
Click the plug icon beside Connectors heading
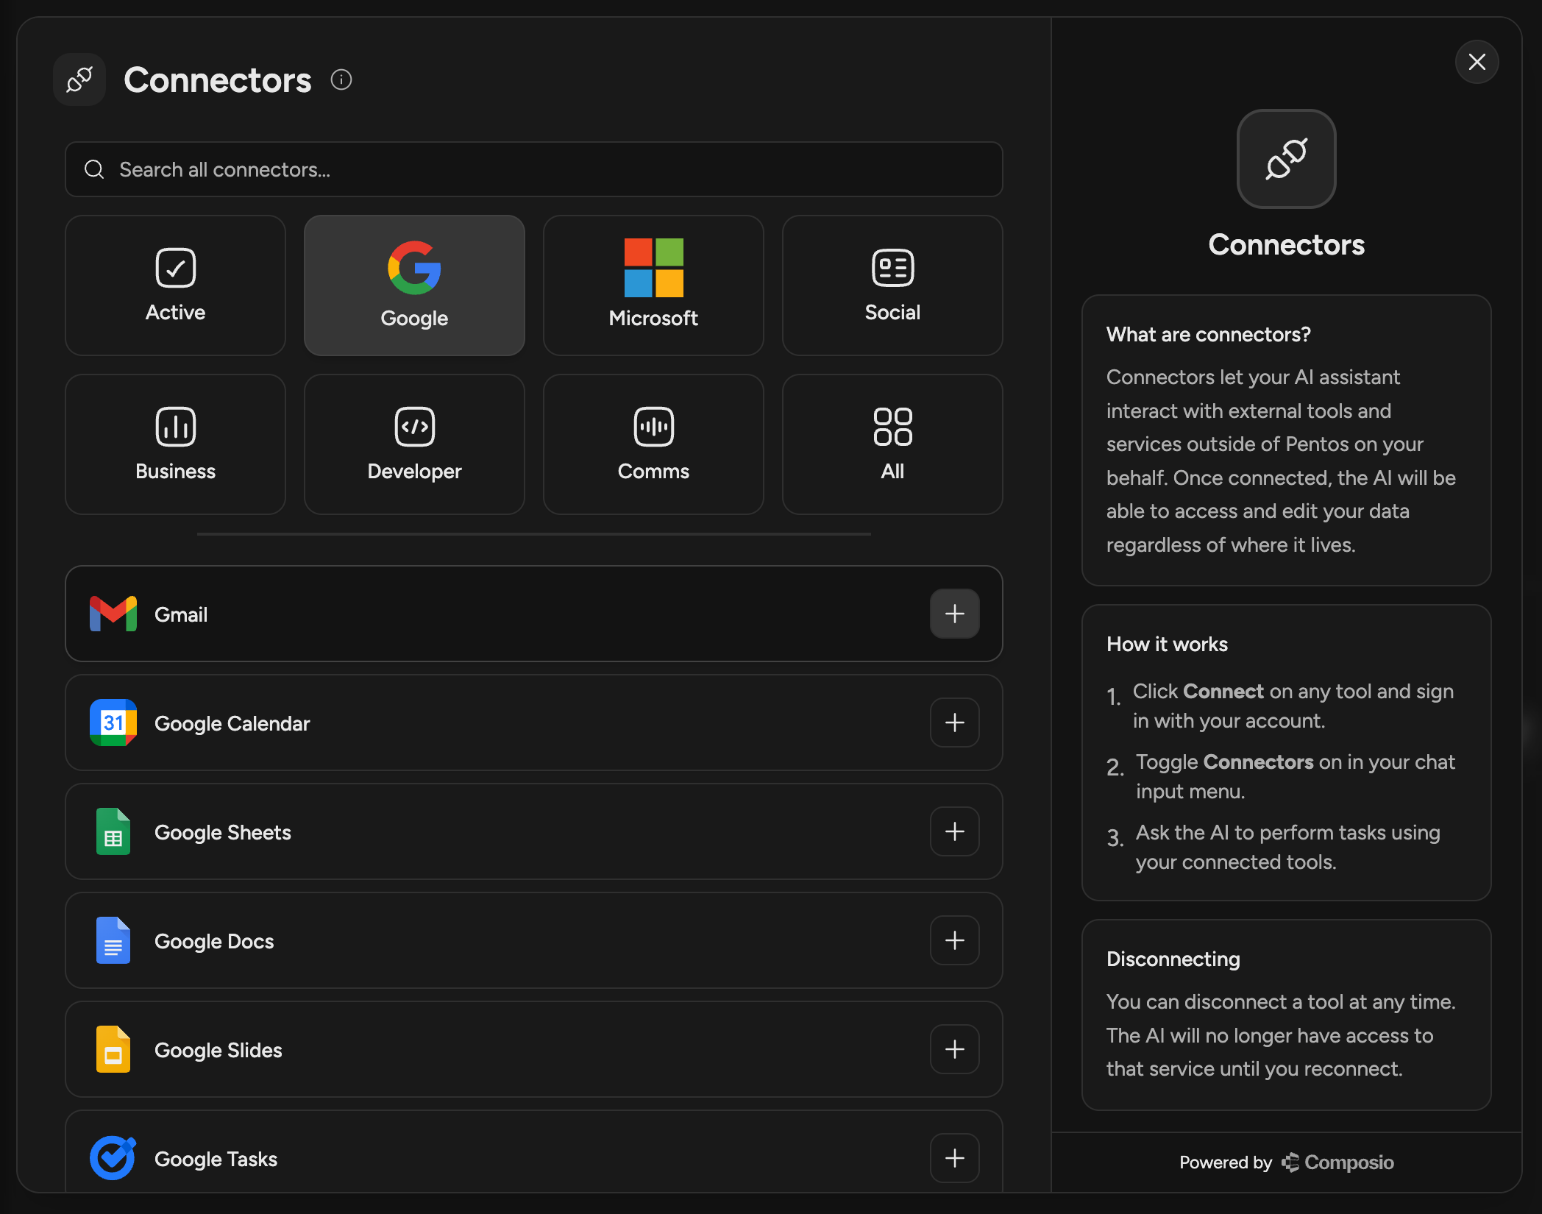tap(79, 79)
